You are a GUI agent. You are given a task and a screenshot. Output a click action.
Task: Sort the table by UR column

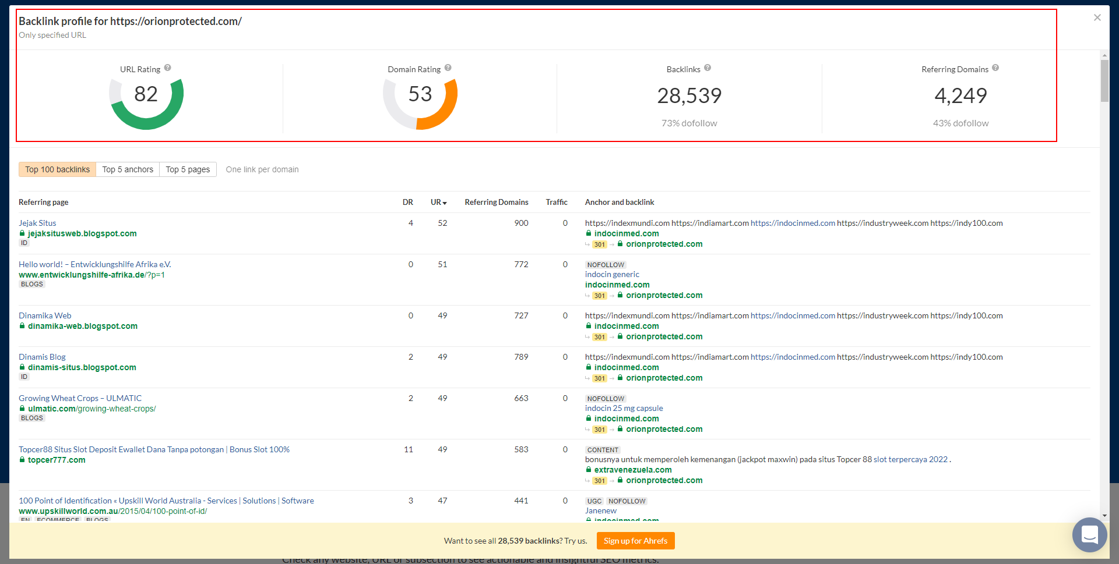coord(438,203)
